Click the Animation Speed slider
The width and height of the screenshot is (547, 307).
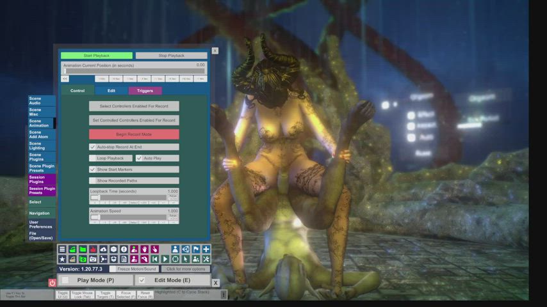[x=128, y=217]
